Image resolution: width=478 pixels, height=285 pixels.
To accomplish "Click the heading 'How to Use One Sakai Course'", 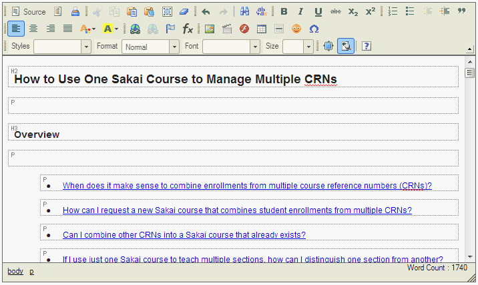I will coord(176,79).
